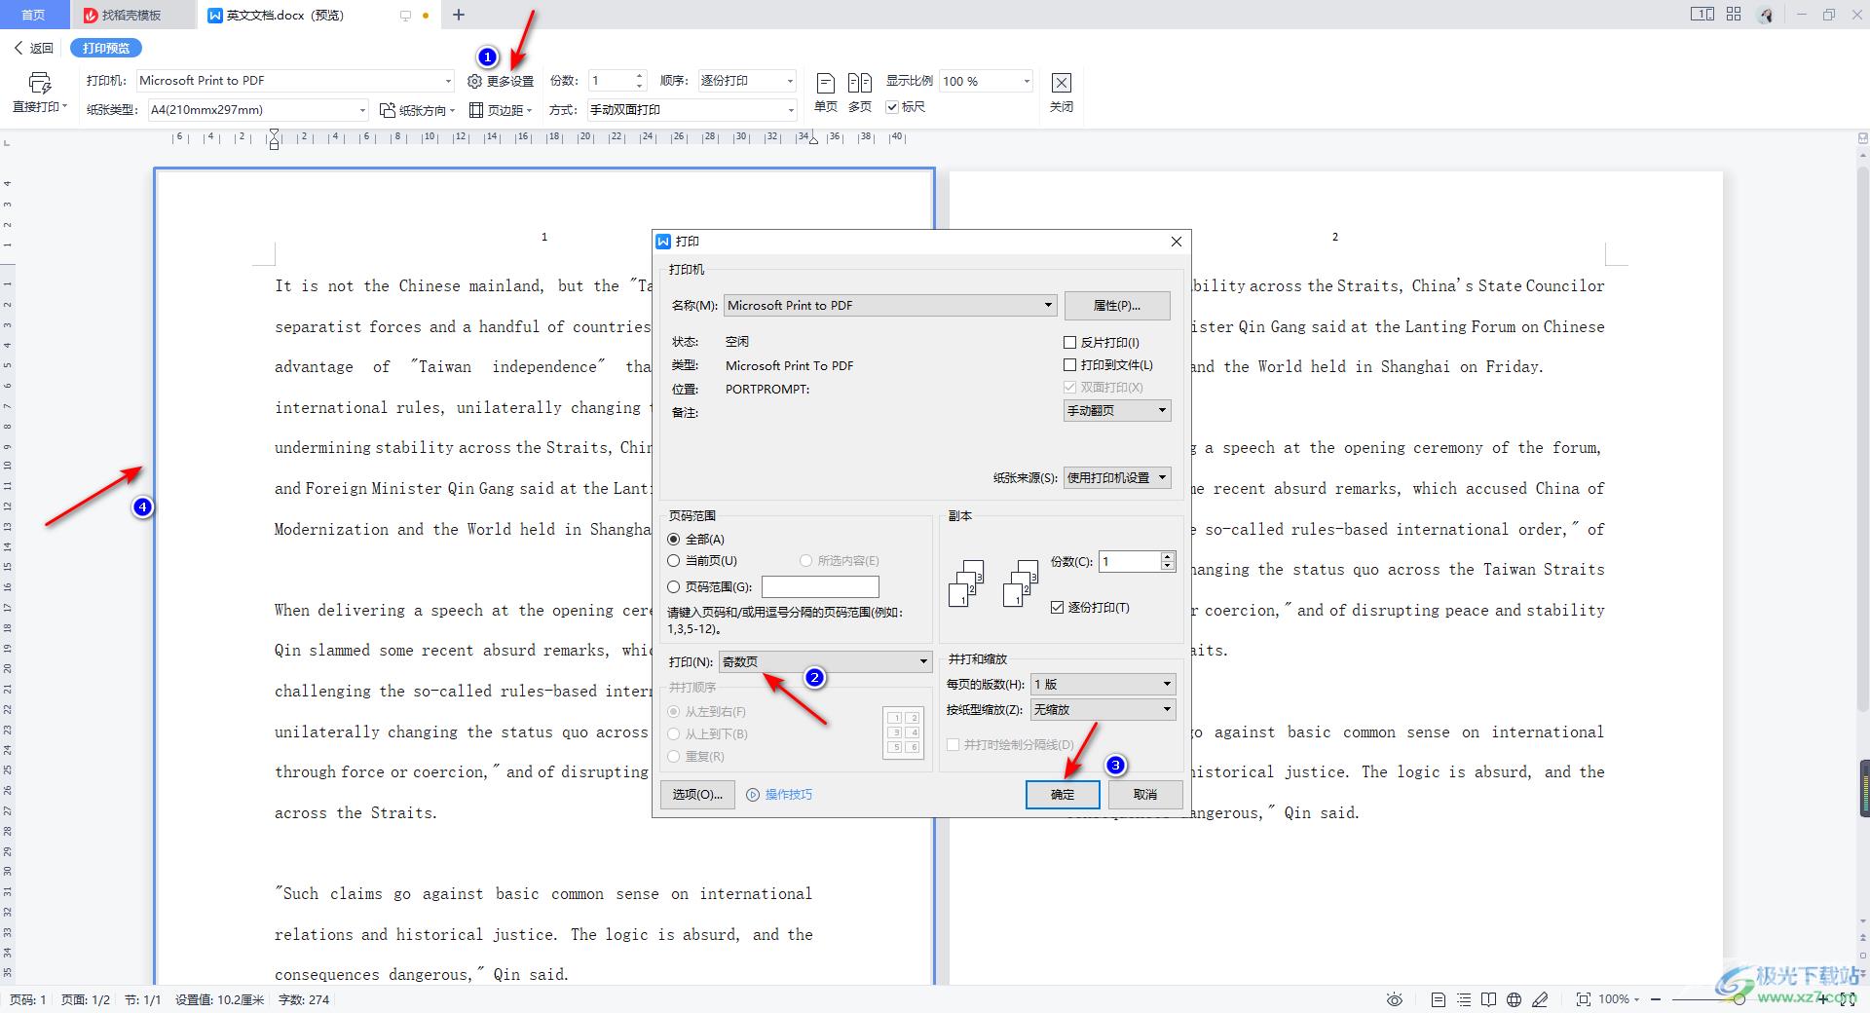
Task: Add a new tab with plus icon
Action: click(x=459, y=15)
